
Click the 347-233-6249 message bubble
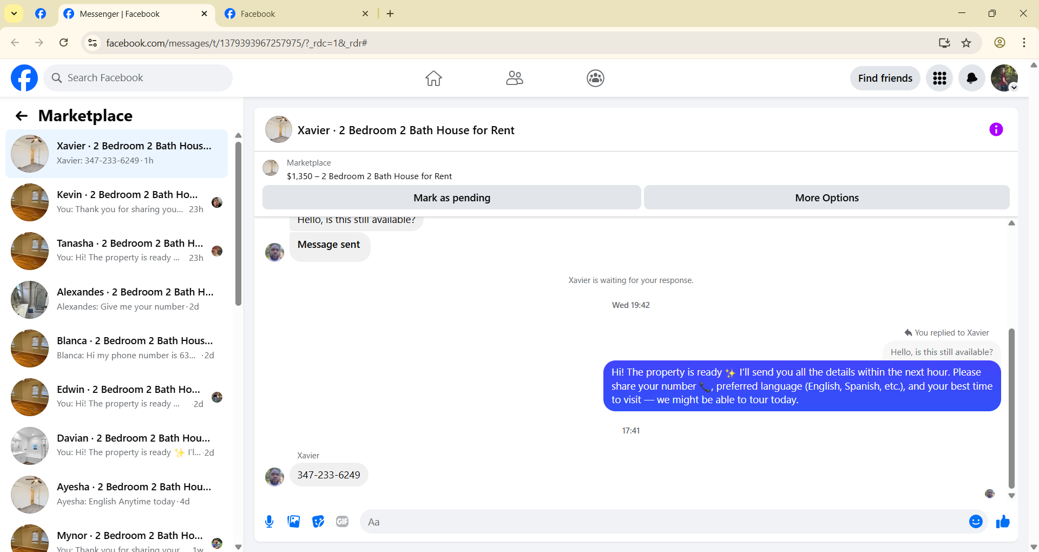pyautogui.click(x=328, y=475)
